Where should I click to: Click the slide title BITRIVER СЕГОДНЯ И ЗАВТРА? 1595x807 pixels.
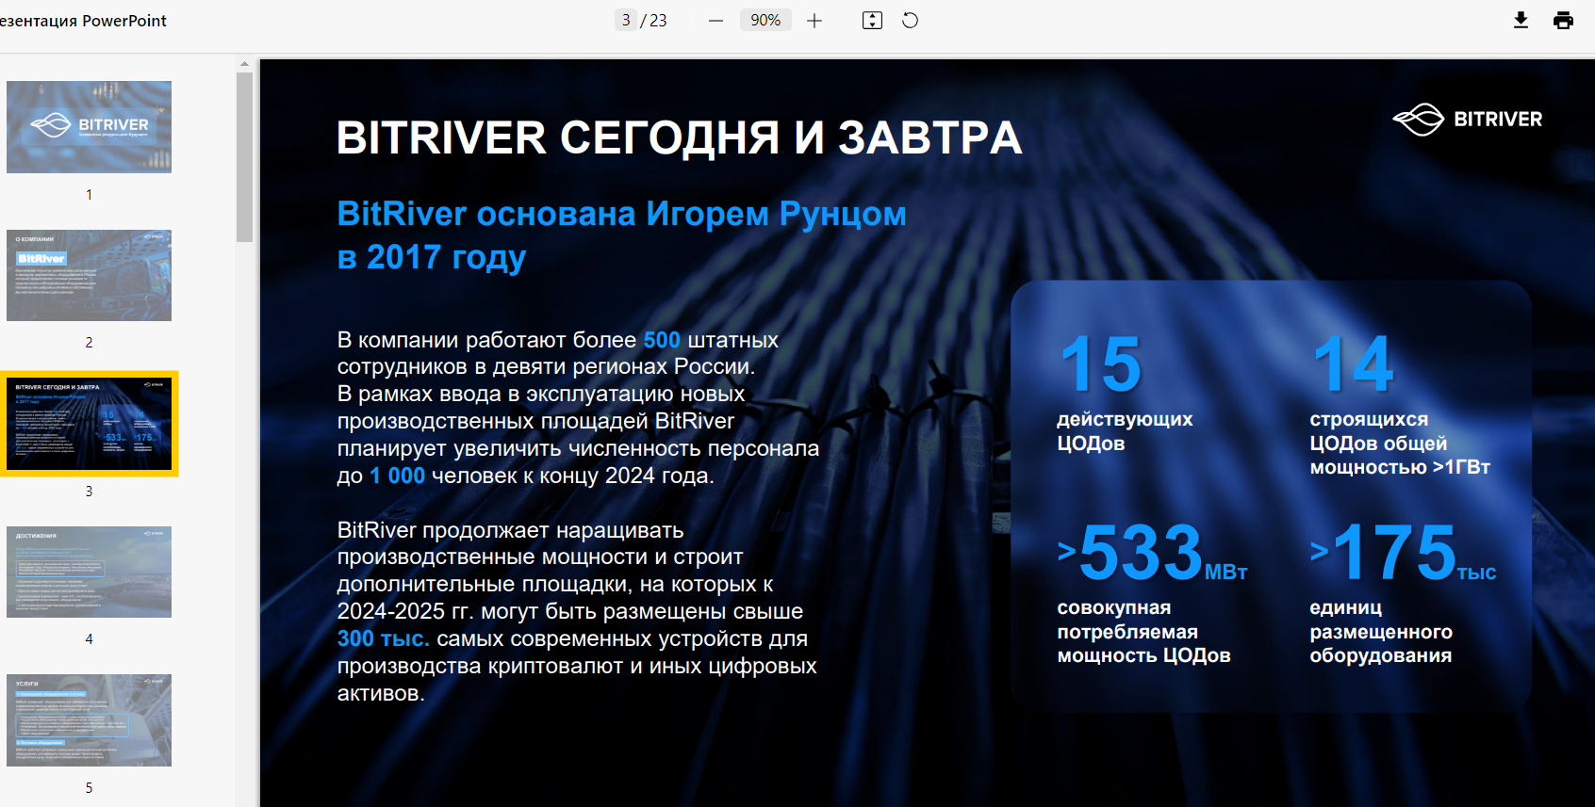pyautogui.click(x=679, y=138)
